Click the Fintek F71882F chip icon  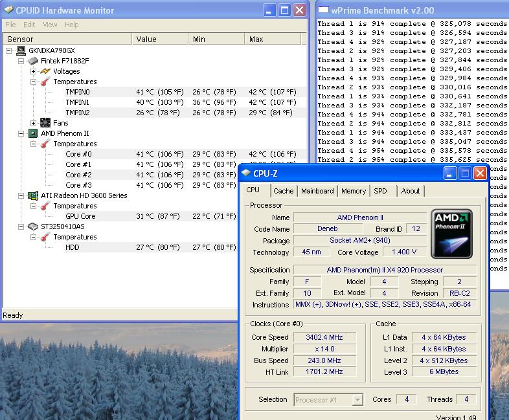[33, 61]
